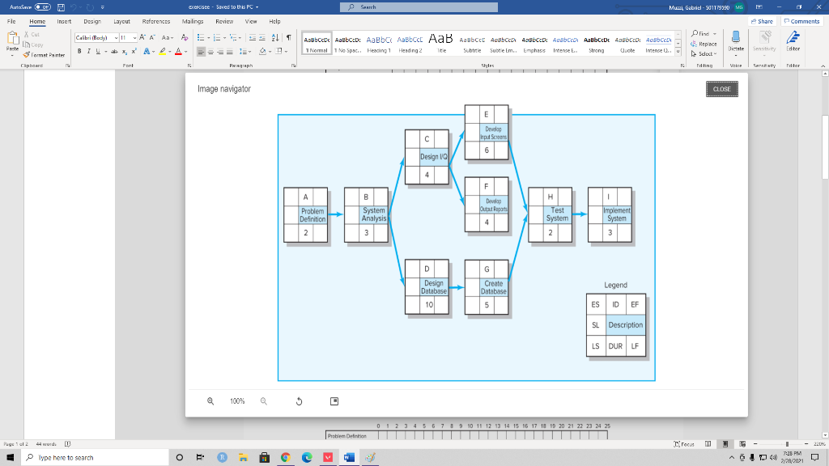Viewport: 829px width, 466px height.
Task: Rotate image with the reset arrow icon
Action: 299,401
